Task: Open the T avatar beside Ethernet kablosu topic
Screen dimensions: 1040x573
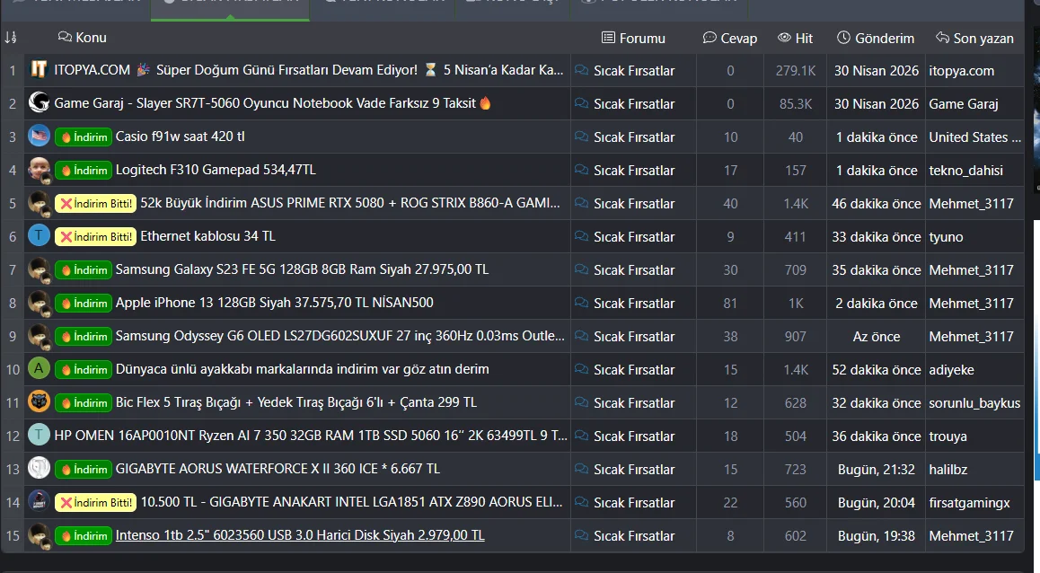Action: tap(40, 236)
